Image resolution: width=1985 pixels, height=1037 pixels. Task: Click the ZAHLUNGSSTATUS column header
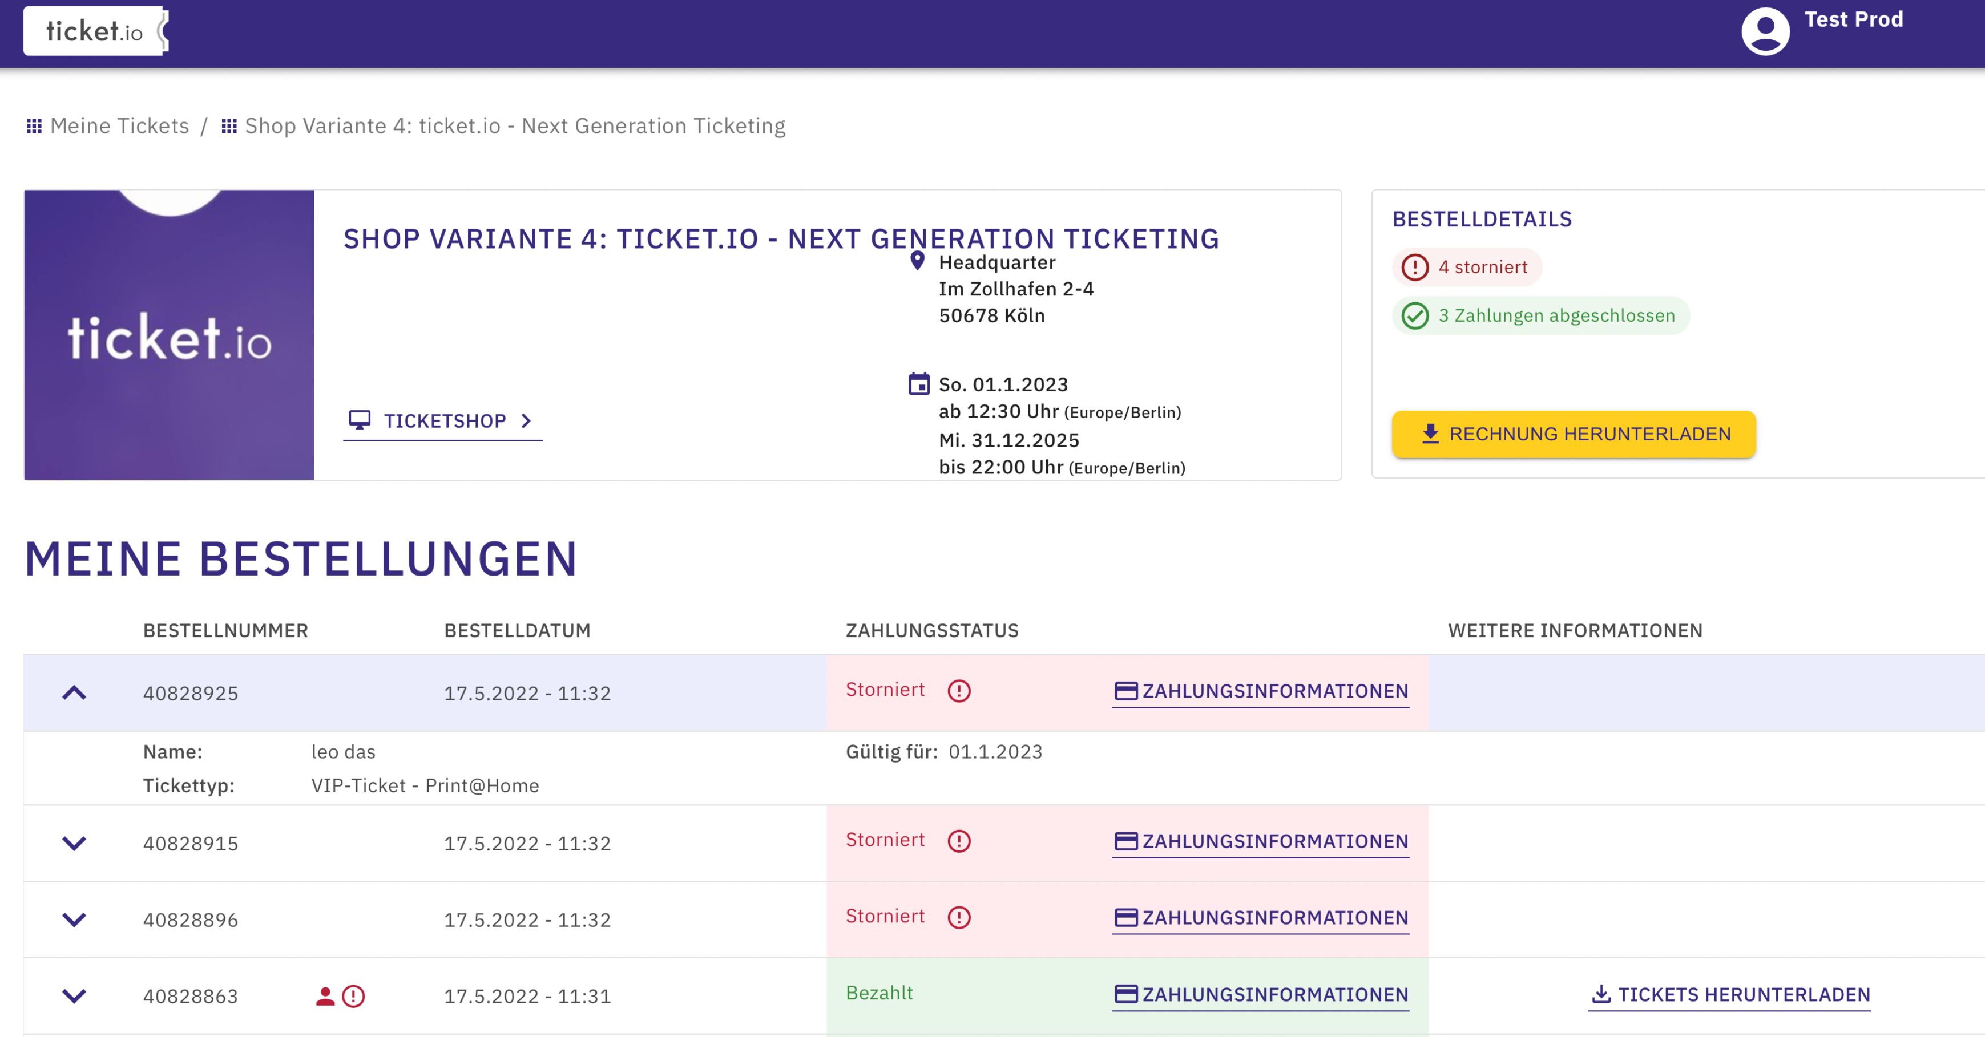coord(931,630)
